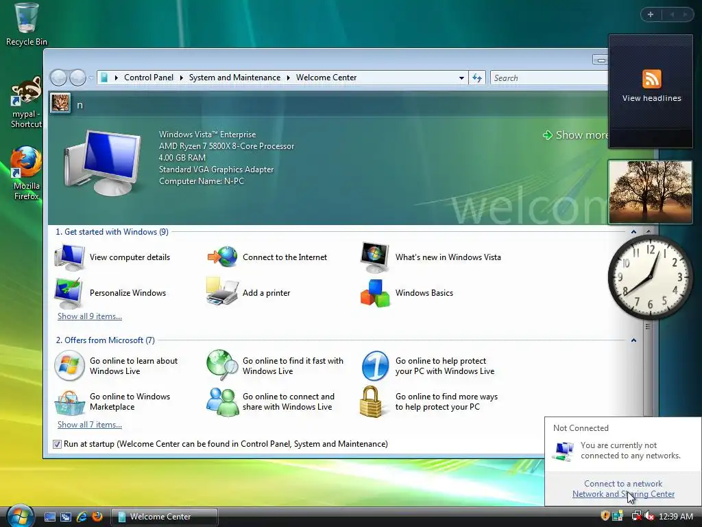Click the What's new in Windows Vista text
This screenshot has width=702, height=527.
pos(448,257)
